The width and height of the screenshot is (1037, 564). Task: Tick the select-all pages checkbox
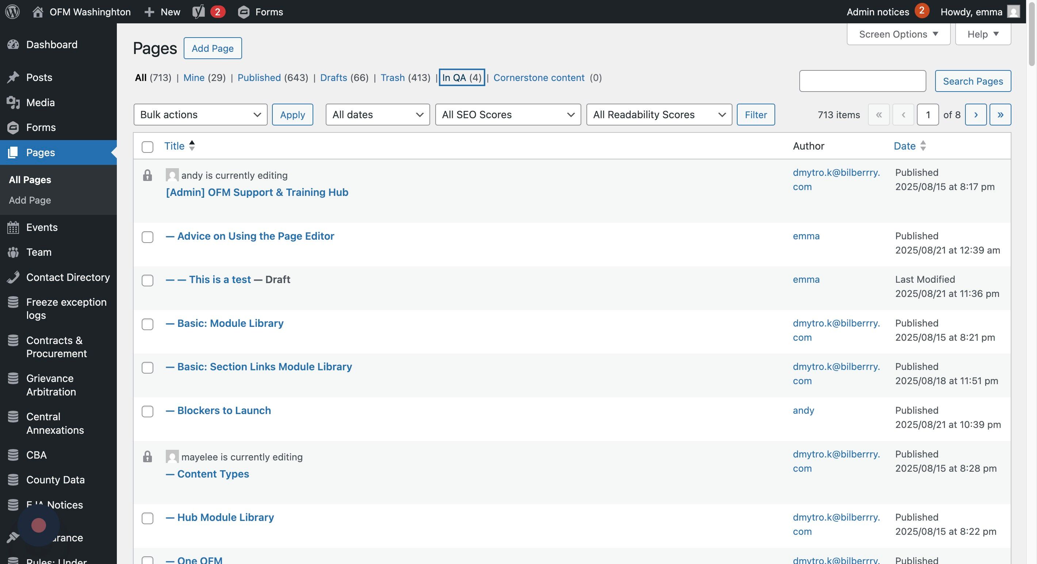point(148,147)
